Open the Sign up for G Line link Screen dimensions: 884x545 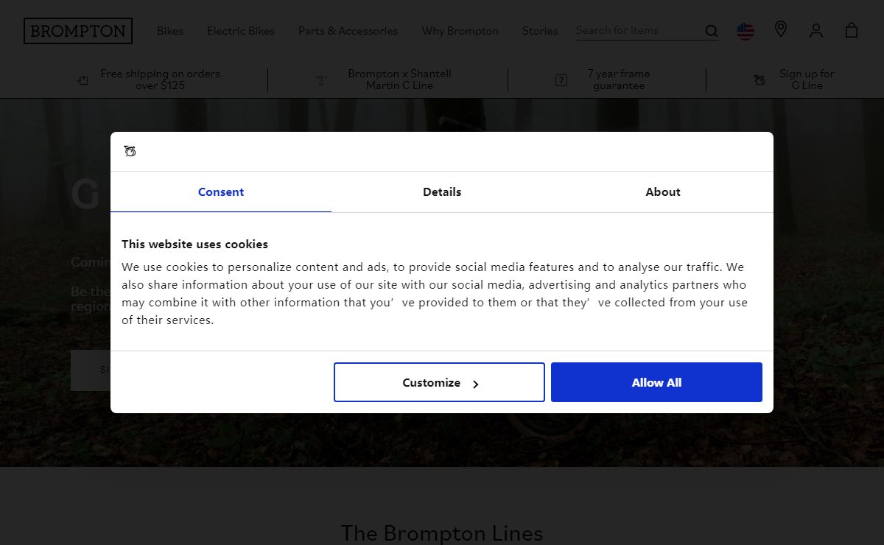pyautogui.click(x=807, y=80)
